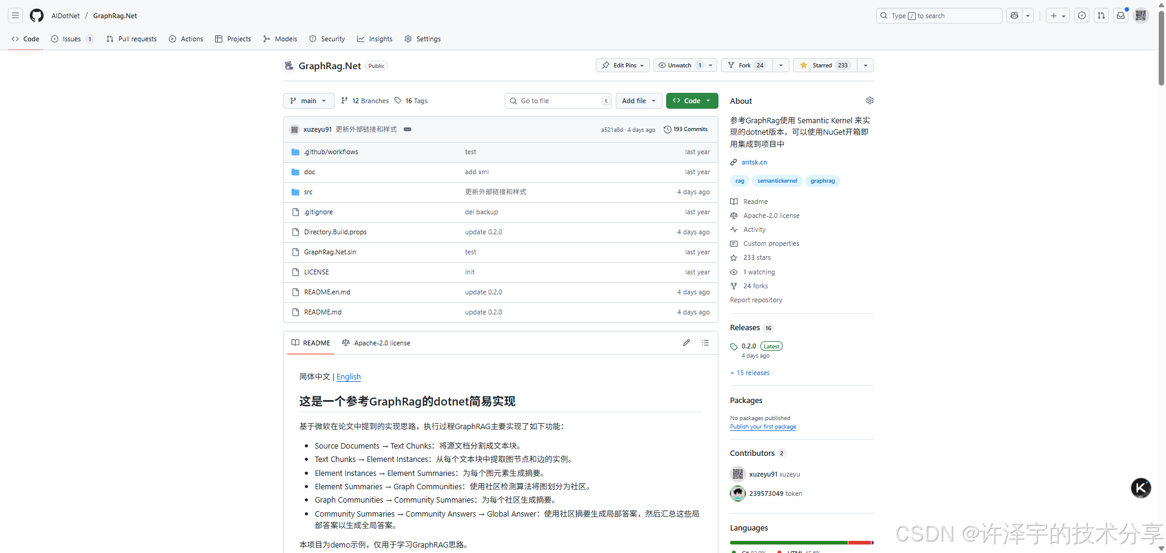Toggle the Unwatch button
The width and height of the screenshot is (1166, 553).
(680, 66)
